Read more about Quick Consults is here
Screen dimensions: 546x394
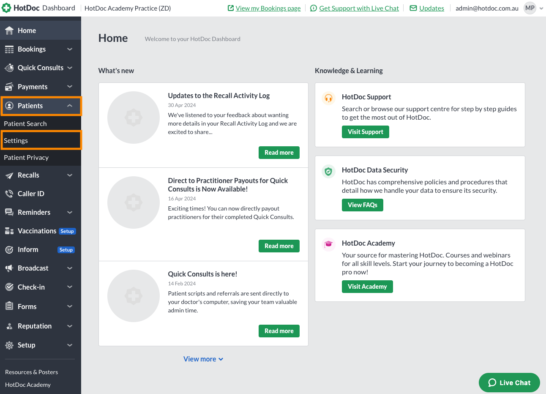[x=279, y=331]
